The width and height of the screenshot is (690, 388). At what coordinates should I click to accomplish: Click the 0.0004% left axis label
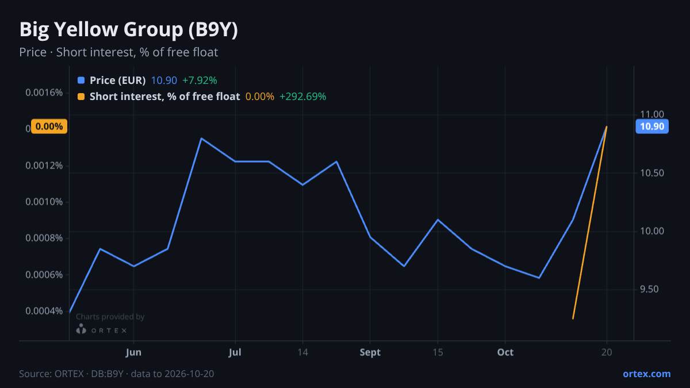(44, 311)
